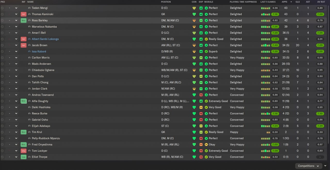Click Elijah Adebayo's green 7.29 average rating pill
The height and width of the screenshot is (170, 330).
pos(320,126)
